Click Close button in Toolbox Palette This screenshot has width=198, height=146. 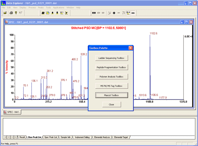[112, 105]
